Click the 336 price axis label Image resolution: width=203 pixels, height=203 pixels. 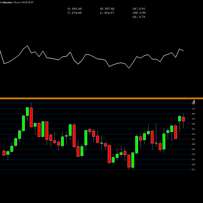(x=193, y=134)
